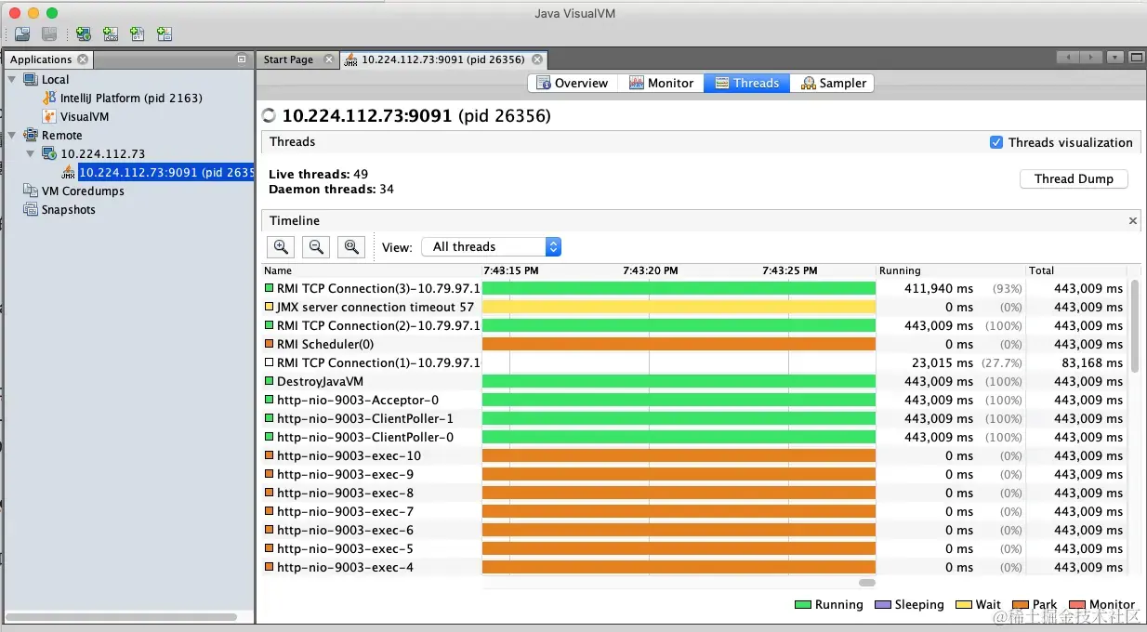
Task: Close the Timeline section
Action: click(1133, 220)
